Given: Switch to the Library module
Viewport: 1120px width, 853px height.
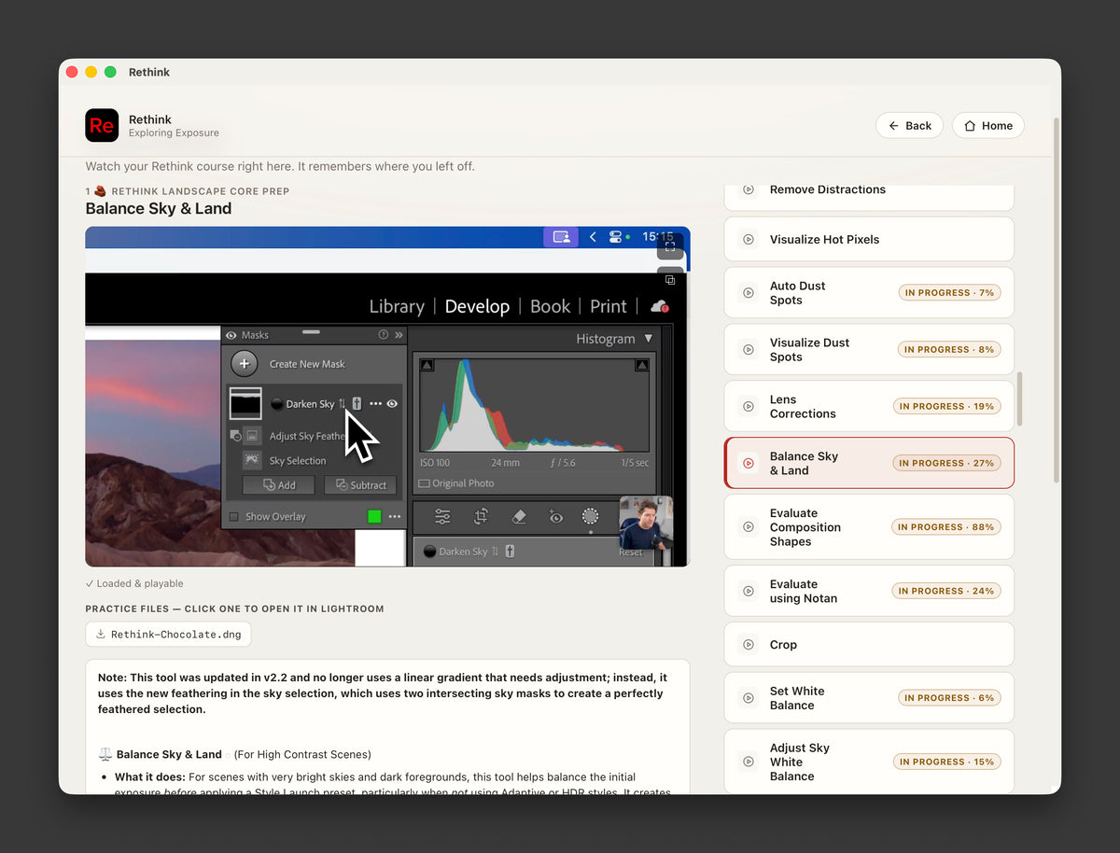Looking at the screenshot, I should pyautogui.click(x=397, y=306).
